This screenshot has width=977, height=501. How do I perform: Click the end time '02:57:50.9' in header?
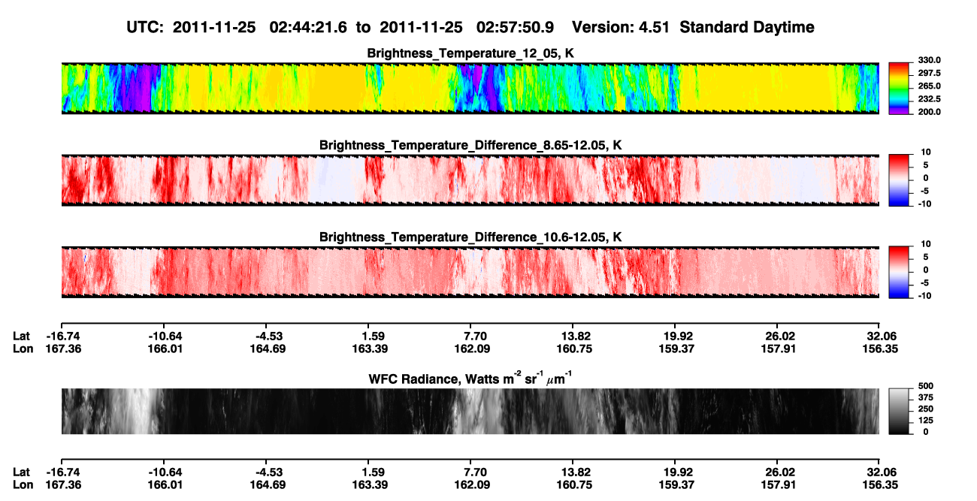[x=516, y=27]
